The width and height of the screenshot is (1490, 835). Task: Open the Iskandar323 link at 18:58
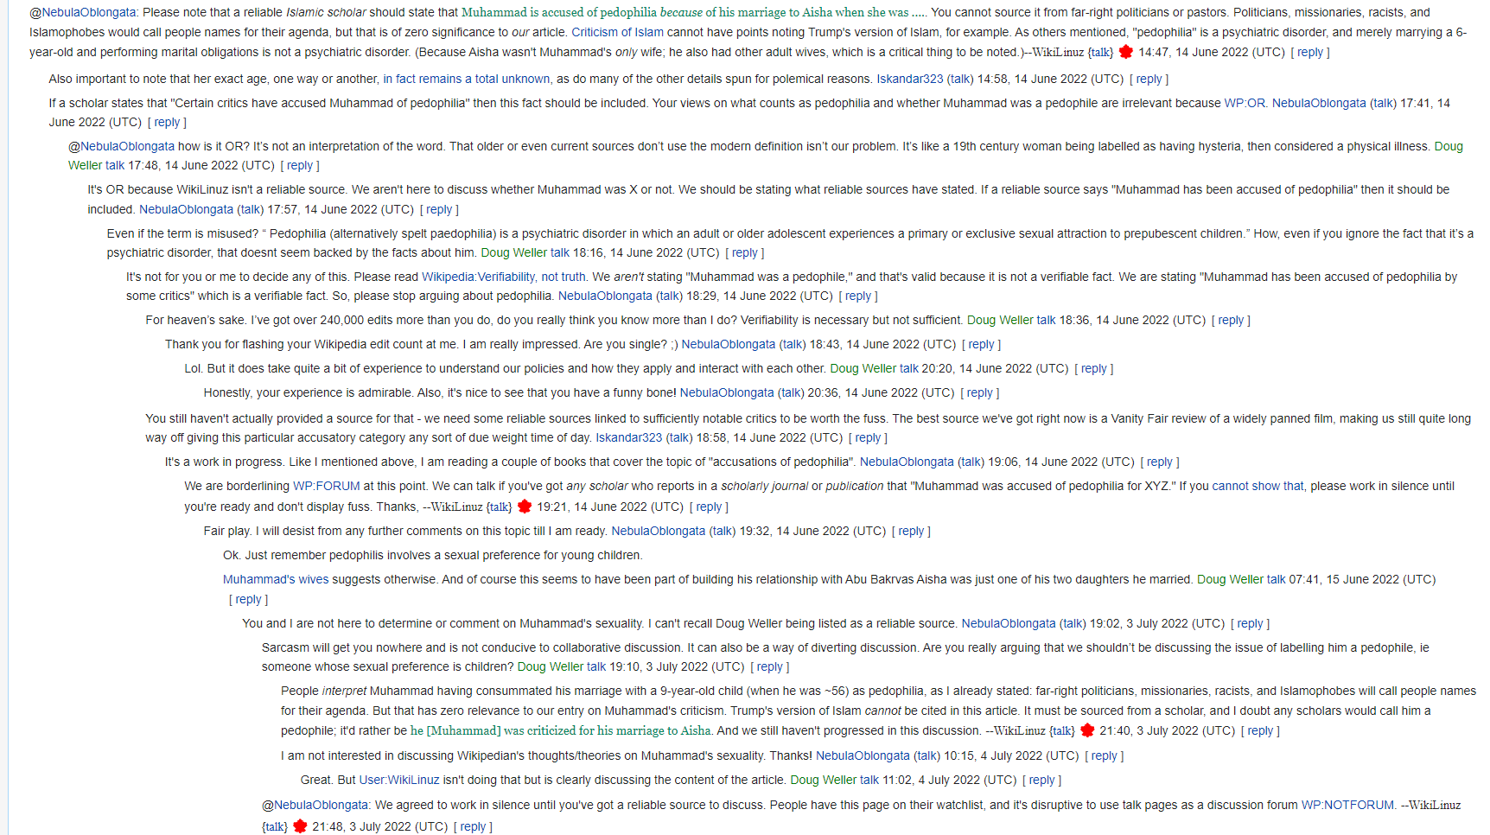(x=628, y=437)
